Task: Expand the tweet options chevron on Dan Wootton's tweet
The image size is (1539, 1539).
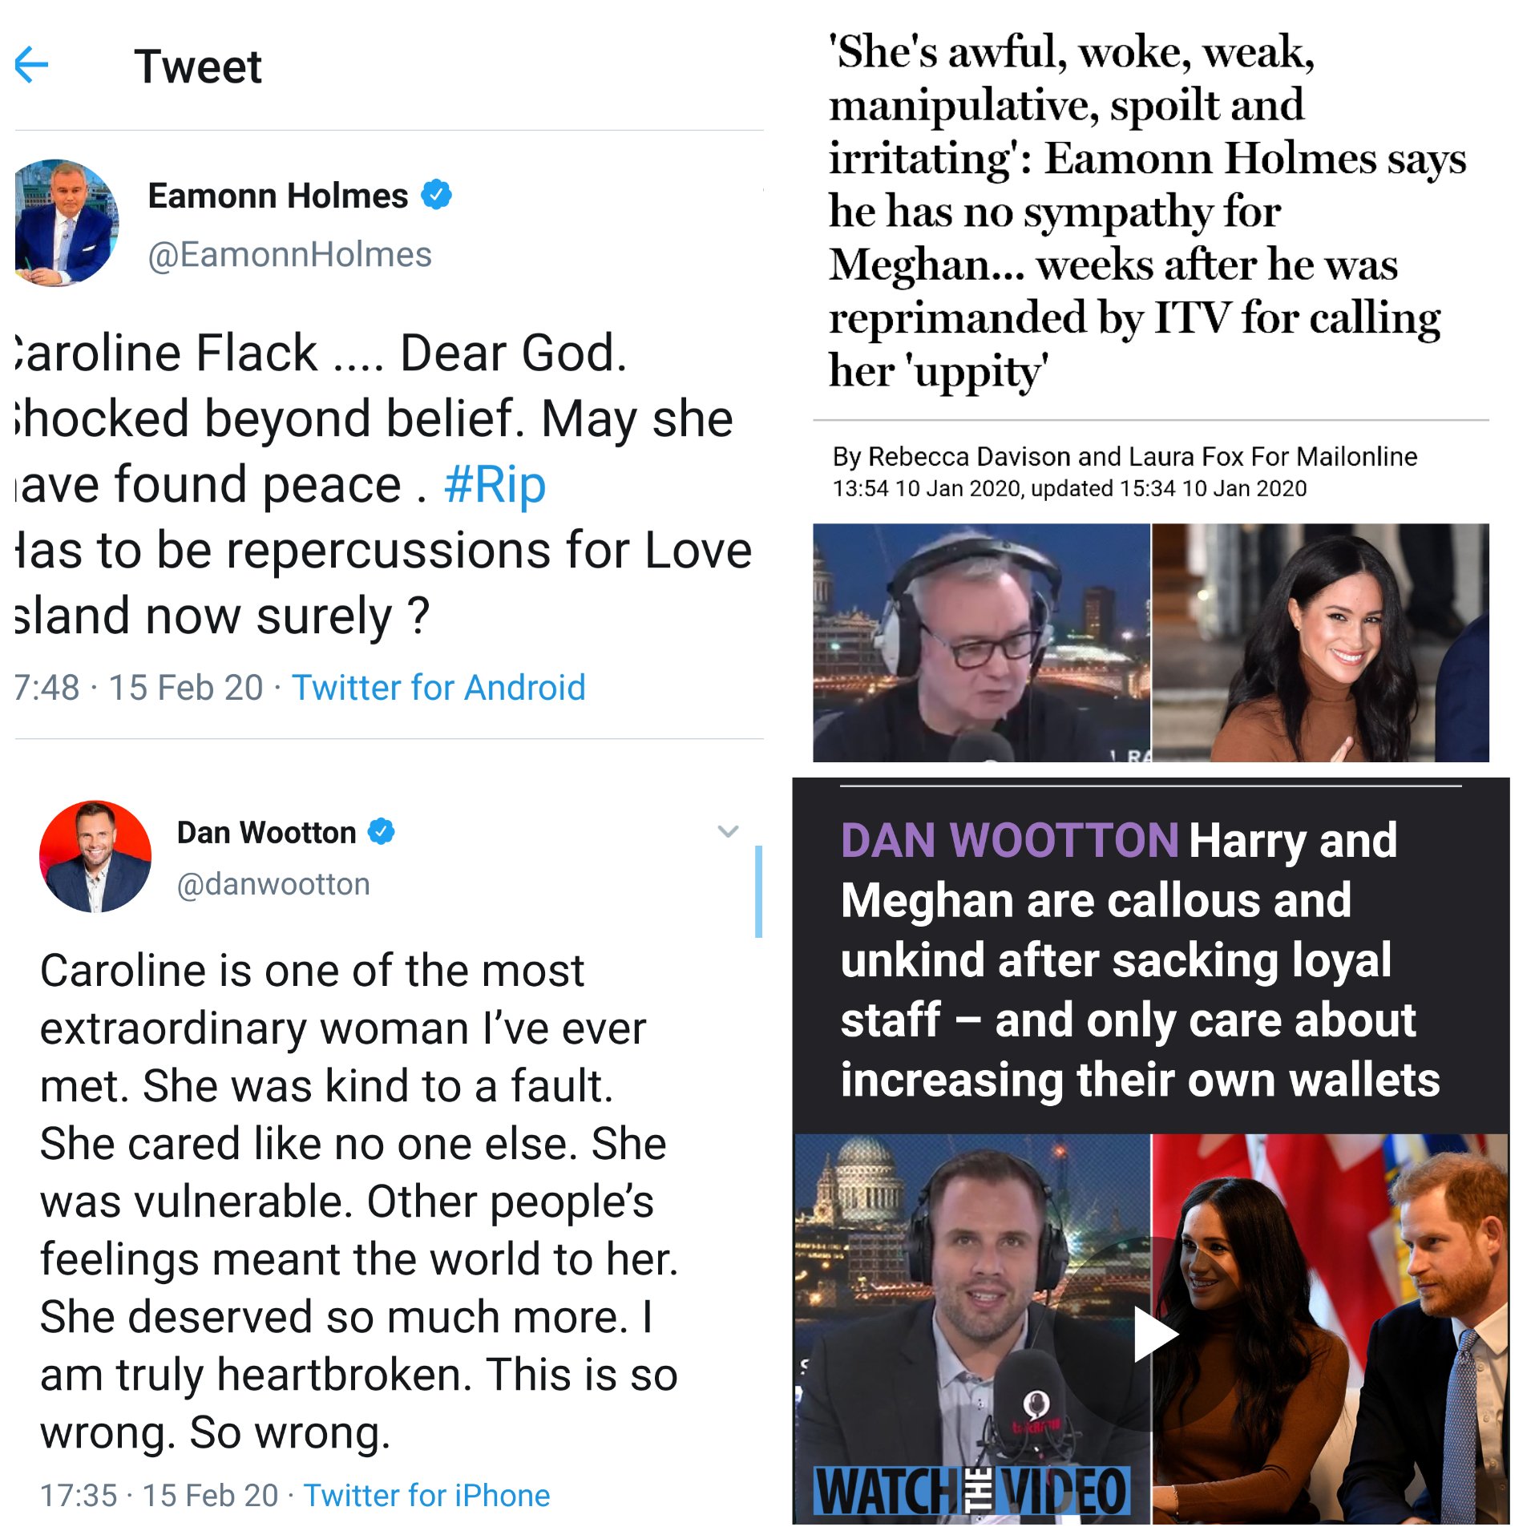Action: pos(728,831)
